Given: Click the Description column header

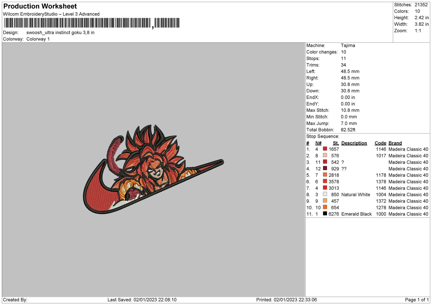Looking at the screenshot, I should [x=354, y=143].
